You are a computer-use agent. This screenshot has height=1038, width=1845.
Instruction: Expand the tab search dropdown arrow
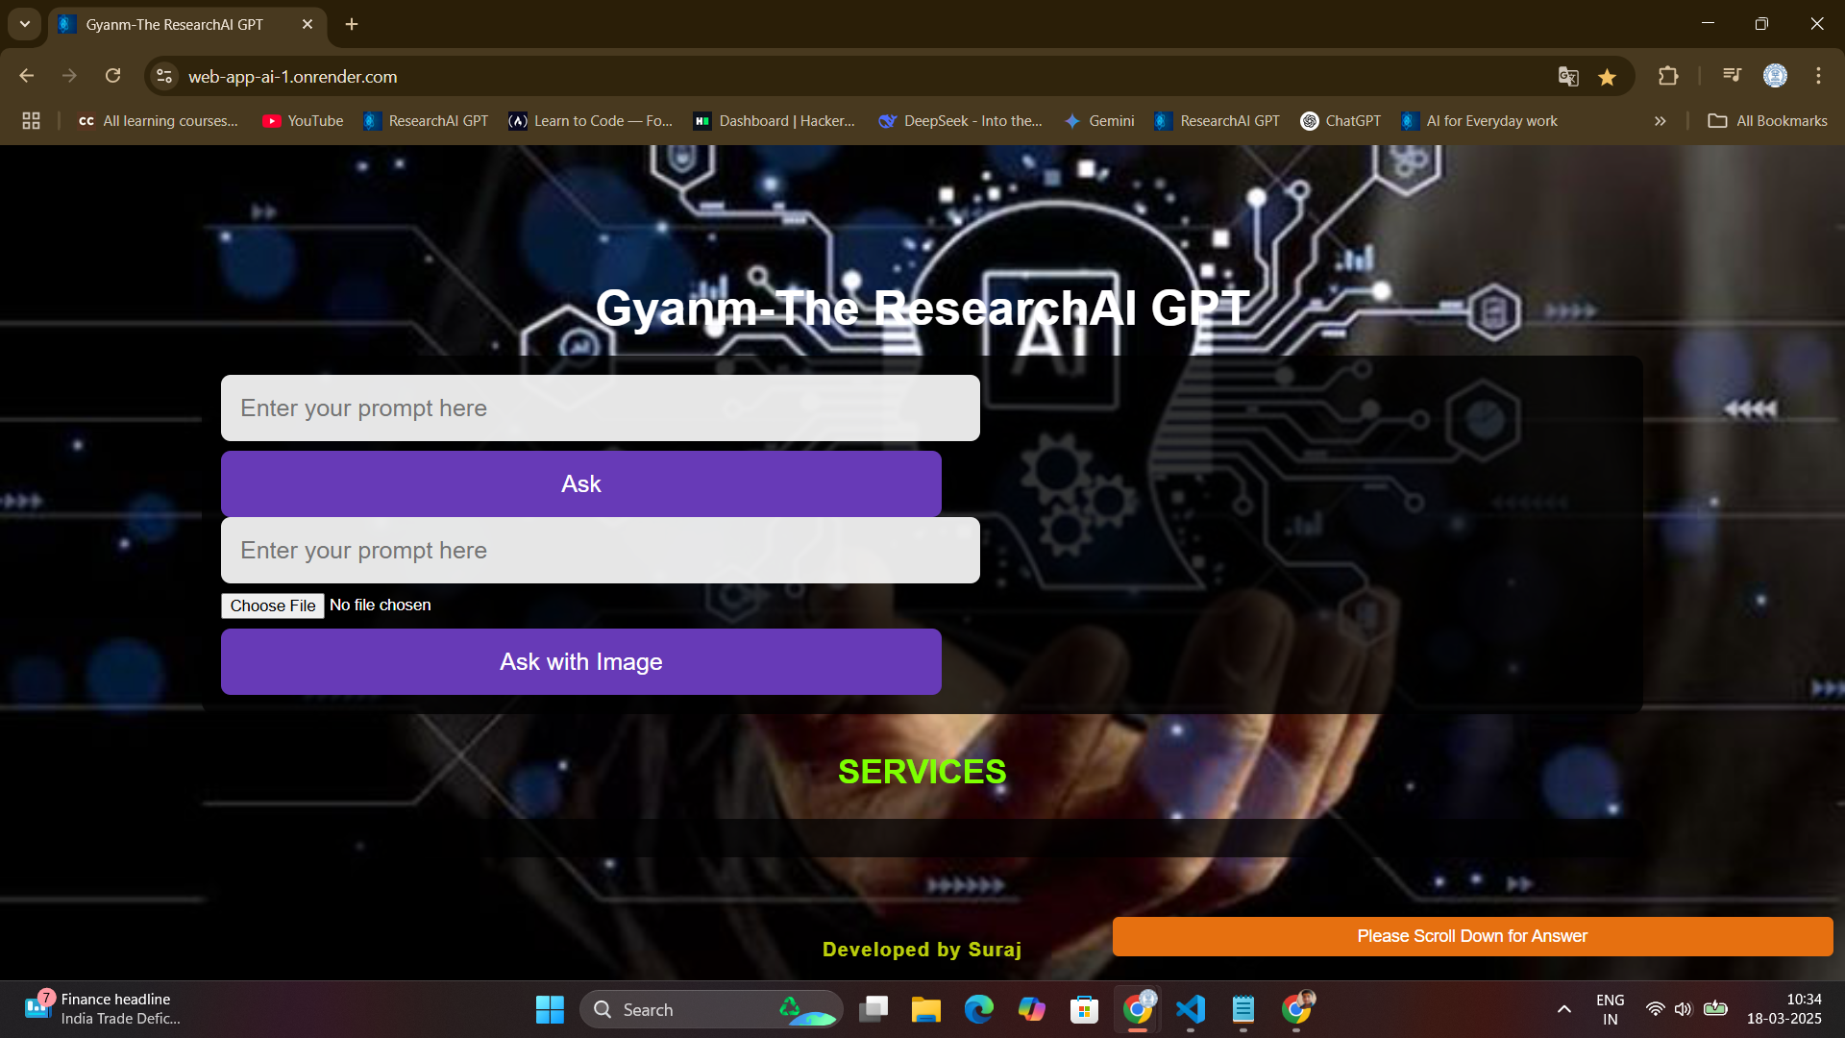pos(25,24)
